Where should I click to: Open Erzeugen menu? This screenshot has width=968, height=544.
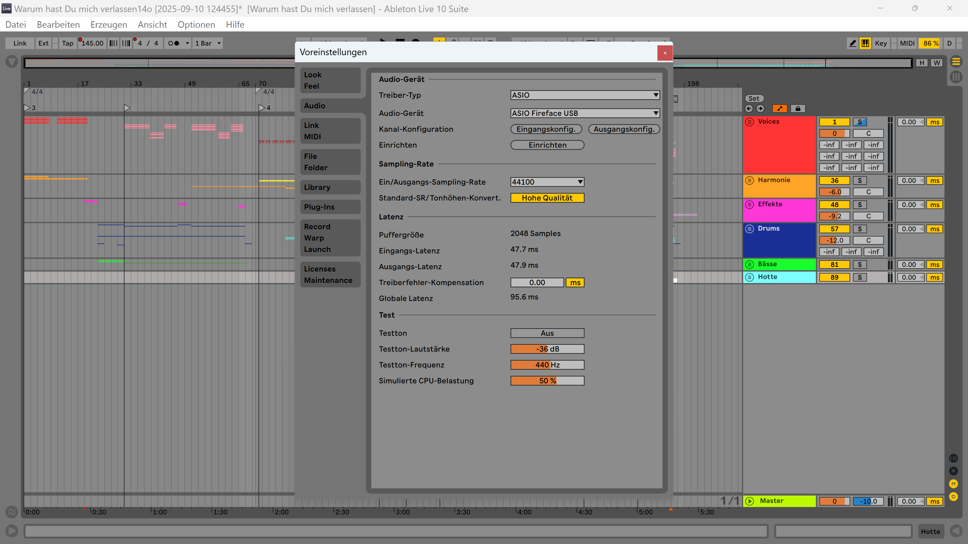109,25
